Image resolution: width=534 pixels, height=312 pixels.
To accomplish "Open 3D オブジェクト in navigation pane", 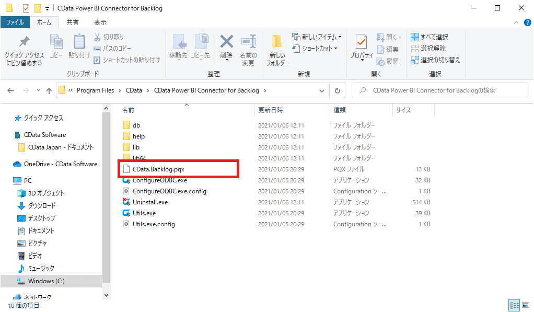I will pos(46,193).
